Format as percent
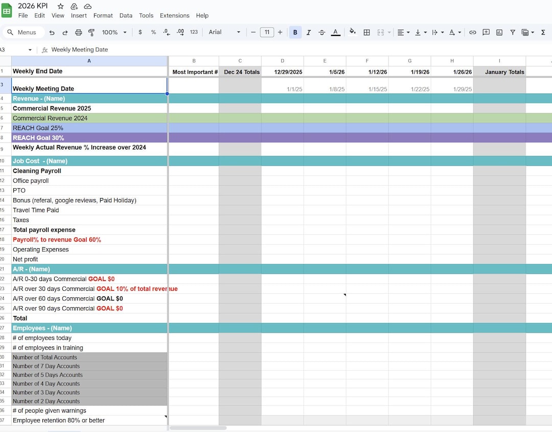 153,32
